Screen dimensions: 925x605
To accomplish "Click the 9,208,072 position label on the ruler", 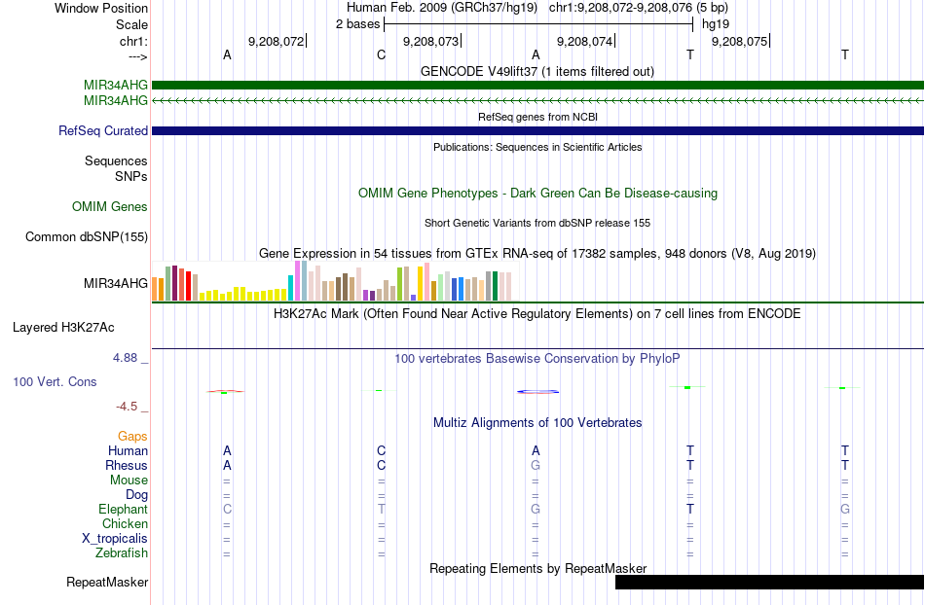I will pos(277,41).
